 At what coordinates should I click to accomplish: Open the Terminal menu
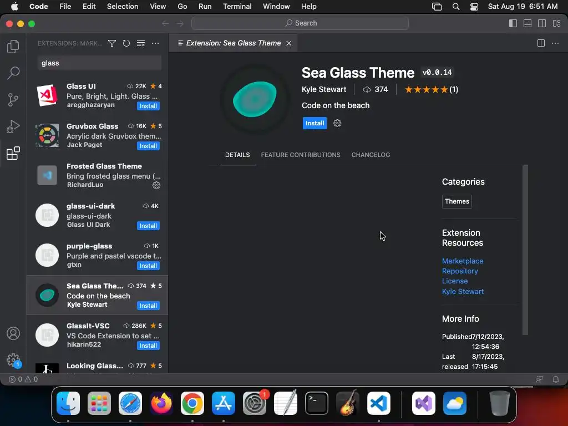tap(237, 7)
